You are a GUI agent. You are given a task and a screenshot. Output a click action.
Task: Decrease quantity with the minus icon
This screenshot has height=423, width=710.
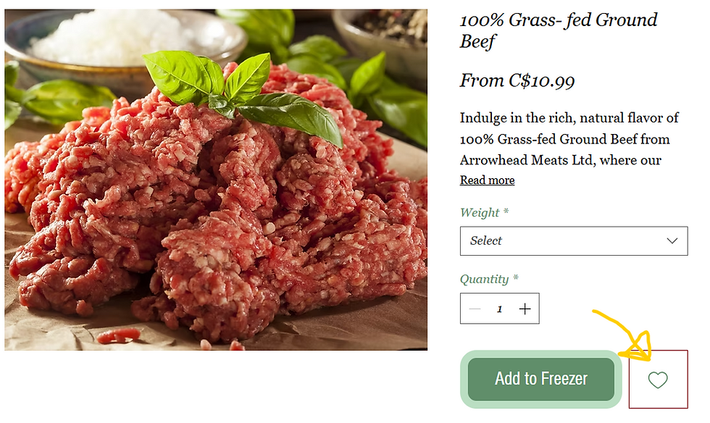pyautogui.click(x=475, y=309)
